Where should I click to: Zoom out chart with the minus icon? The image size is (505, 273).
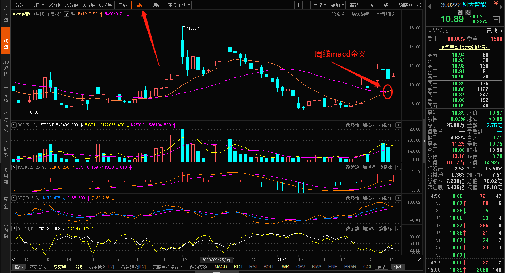(x=307, y=5)
